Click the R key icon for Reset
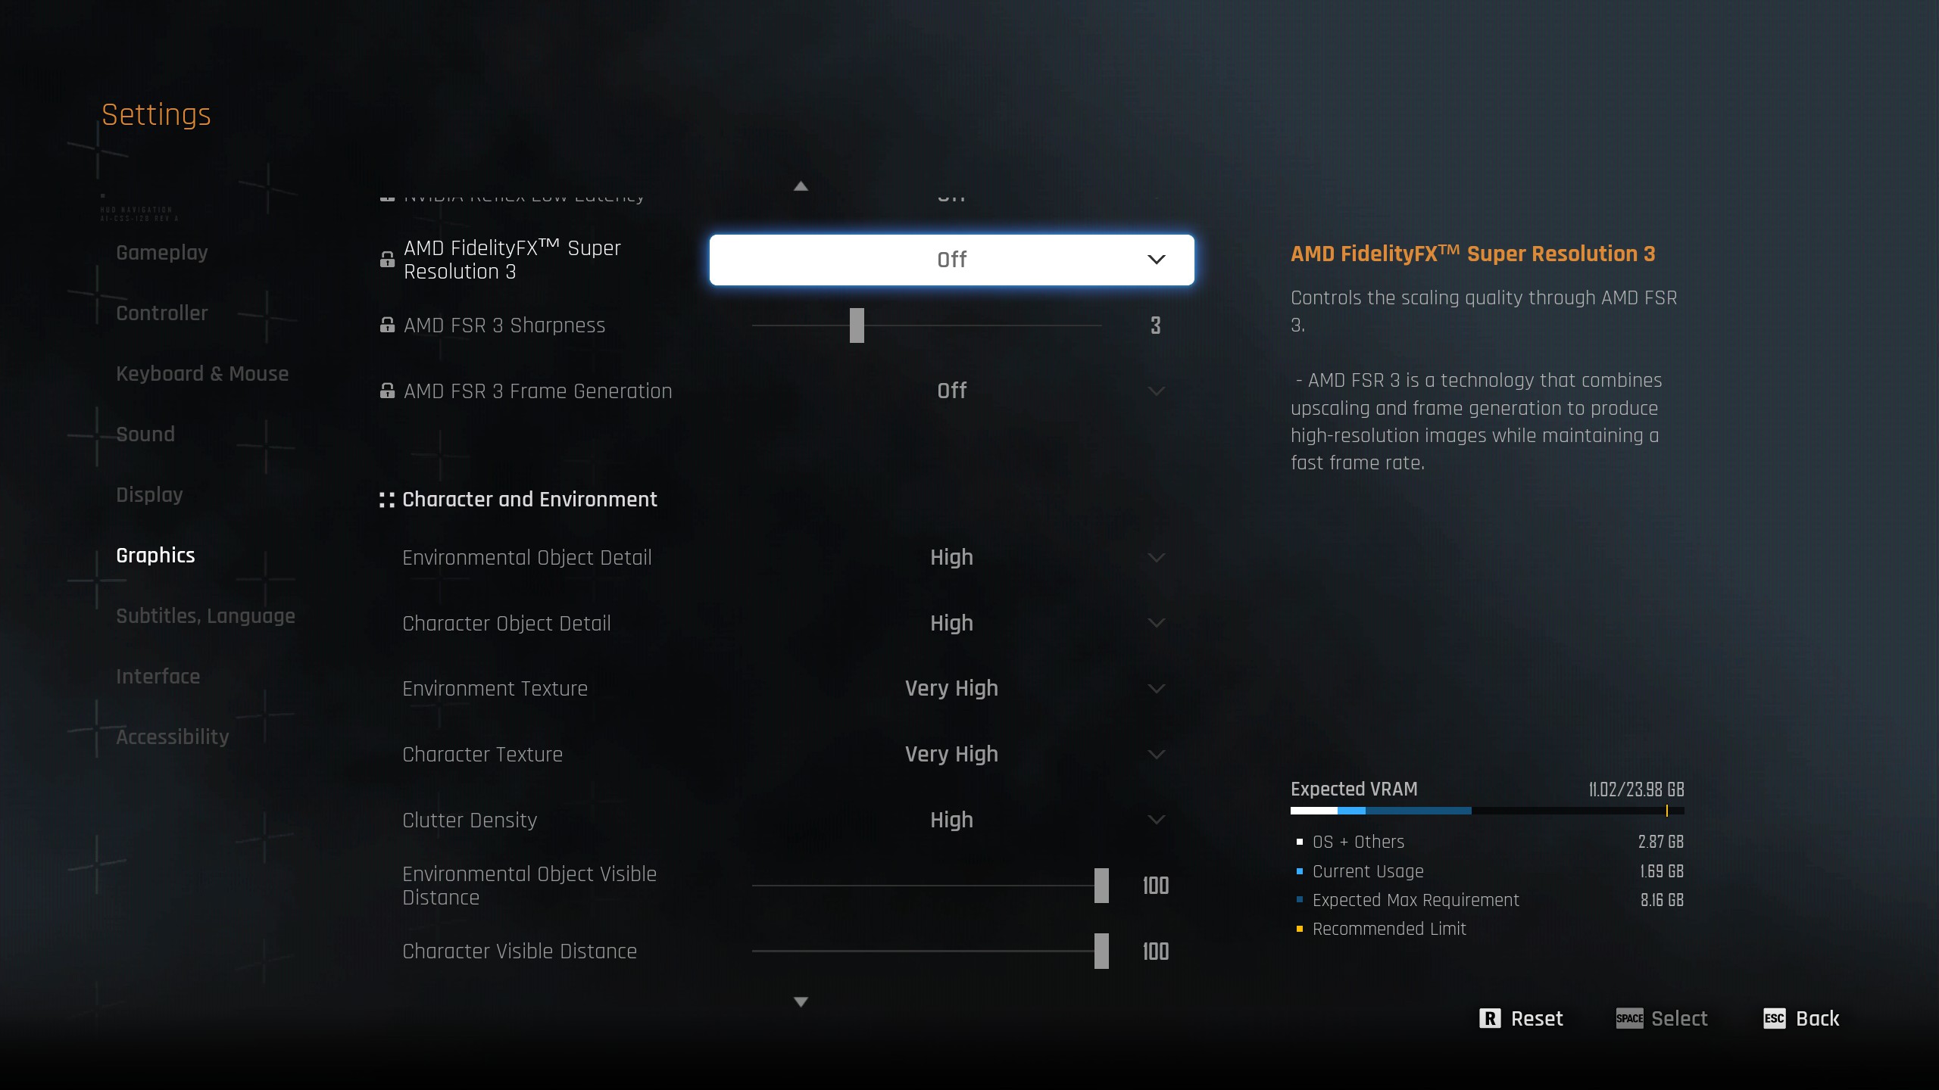This screenshot has width=1939, height=1090. pyautogui.click(x=1489, y=1019)
